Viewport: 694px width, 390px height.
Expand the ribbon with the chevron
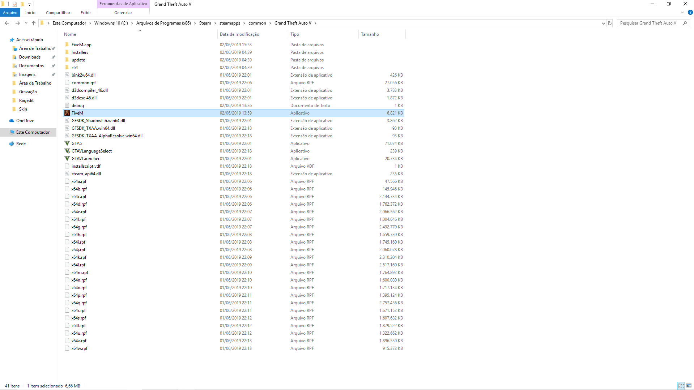[x=682, y=13]
